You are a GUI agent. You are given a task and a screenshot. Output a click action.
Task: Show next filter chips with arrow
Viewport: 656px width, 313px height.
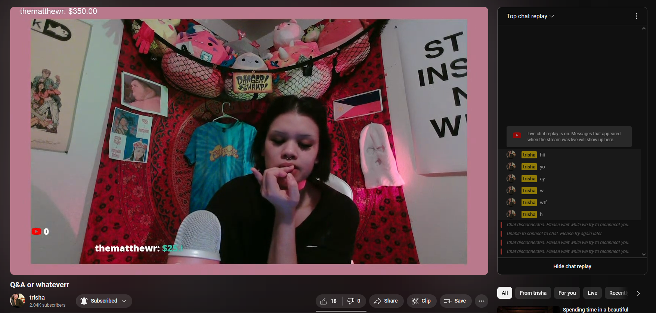638,293
